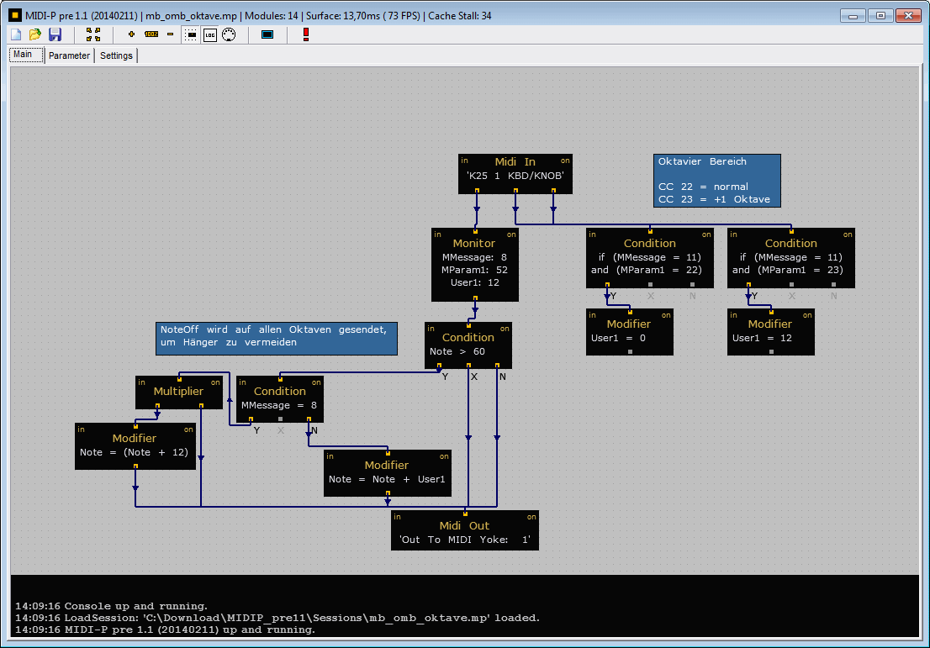Toggle the 'on' switch of Multiplier module

tap(215, 383)
